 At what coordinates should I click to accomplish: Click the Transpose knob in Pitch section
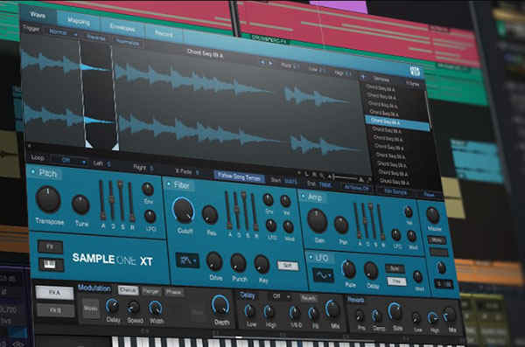tap(48, 200)
